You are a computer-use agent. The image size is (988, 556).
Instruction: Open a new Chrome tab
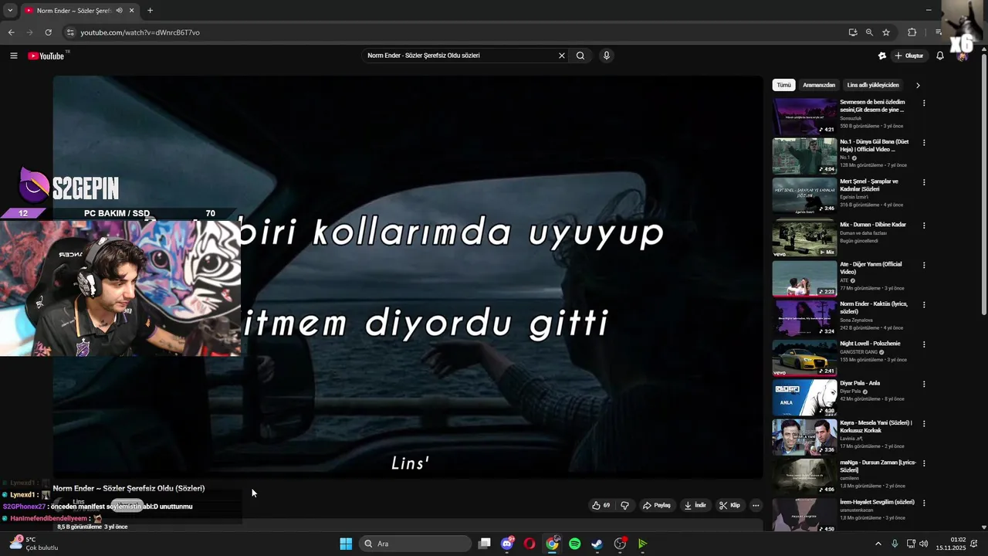[x=150, y=11]
